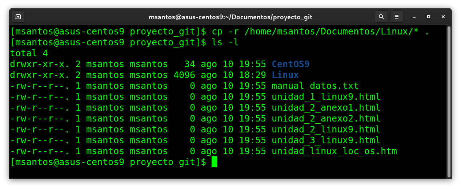Click the unidad_2_linux9.html entry
Viewport: 461px width, 189px height.
pos(326,130)
